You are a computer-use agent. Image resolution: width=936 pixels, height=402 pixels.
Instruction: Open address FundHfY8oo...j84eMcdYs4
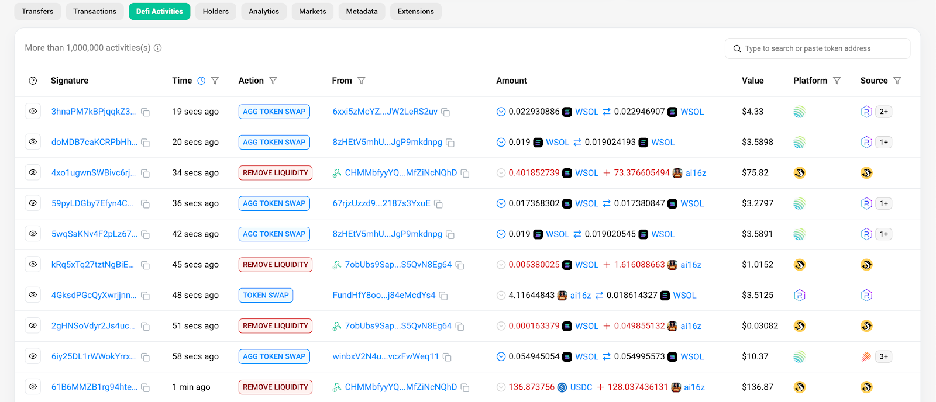coord(384,295)
